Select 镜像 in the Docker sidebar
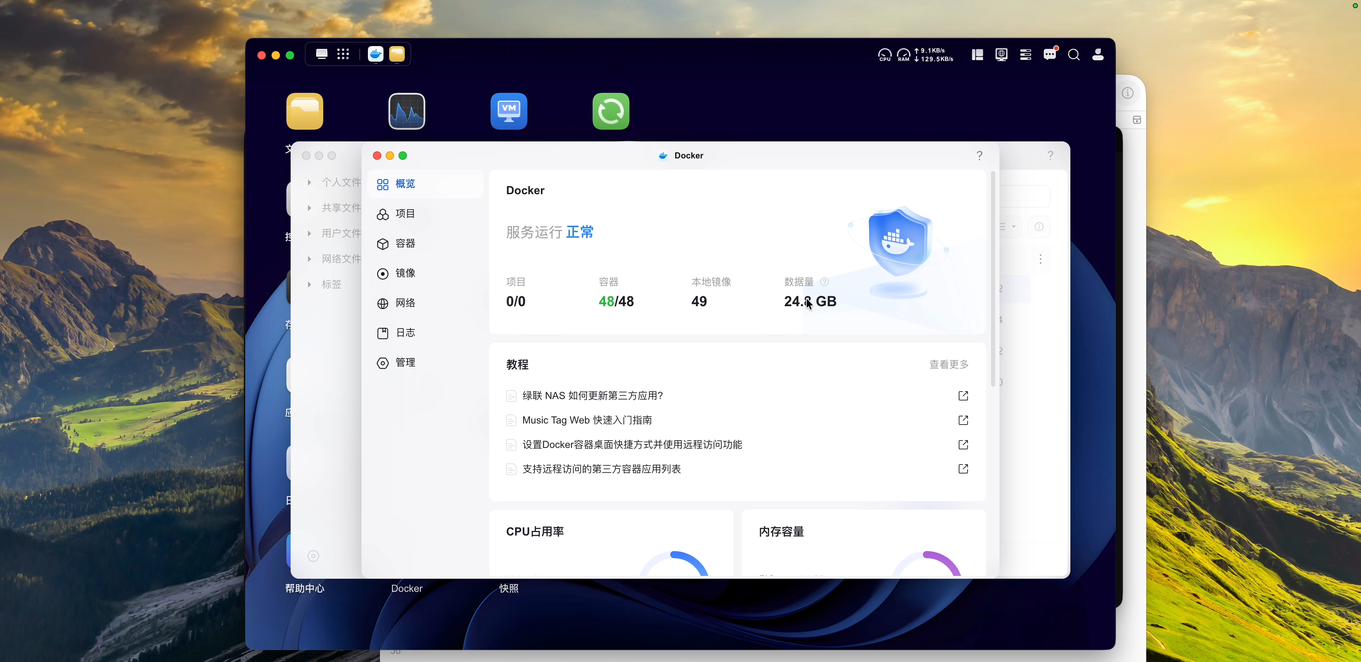This screenshot has width=1361, height=662. pos(425,273)
